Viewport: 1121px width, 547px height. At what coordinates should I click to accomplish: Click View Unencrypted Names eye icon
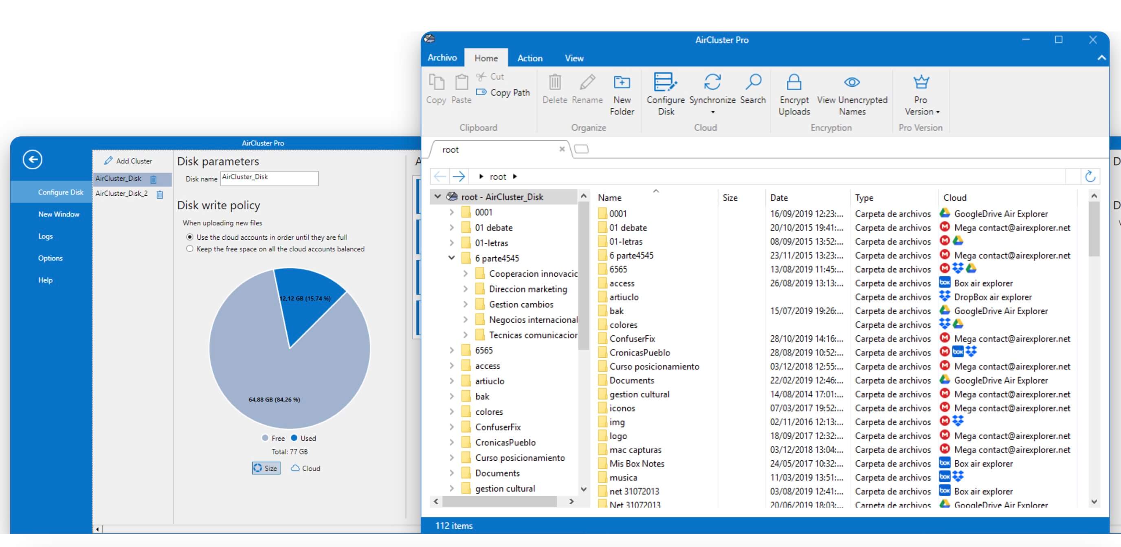(852, 82)
